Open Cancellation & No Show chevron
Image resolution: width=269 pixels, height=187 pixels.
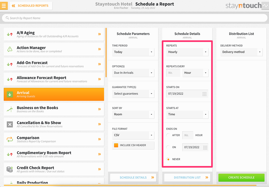[x=99, y=124]
